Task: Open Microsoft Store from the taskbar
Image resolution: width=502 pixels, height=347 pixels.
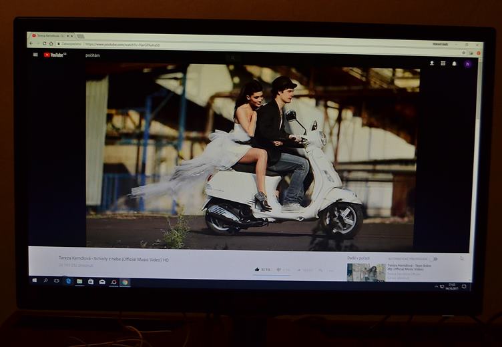Action: [x=91, y=282]
